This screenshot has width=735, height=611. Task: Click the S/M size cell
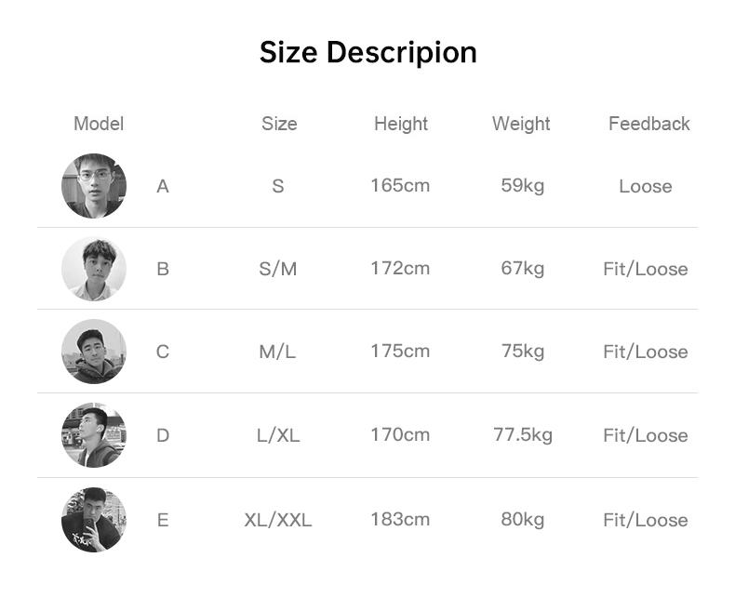pos(278,269)
